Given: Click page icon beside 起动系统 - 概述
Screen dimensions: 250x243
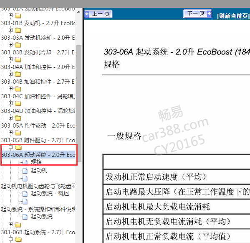Looking at the screenshot, I should pos(25,194).
